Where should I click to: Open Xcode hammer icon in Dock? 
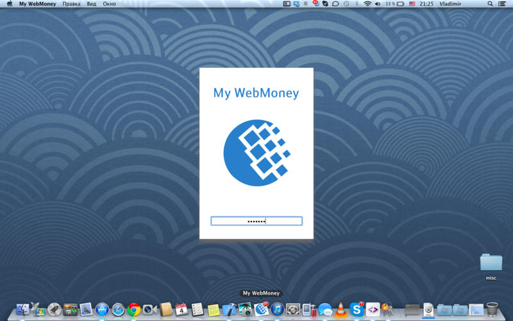pyautogui.click(x=230, y=309)
